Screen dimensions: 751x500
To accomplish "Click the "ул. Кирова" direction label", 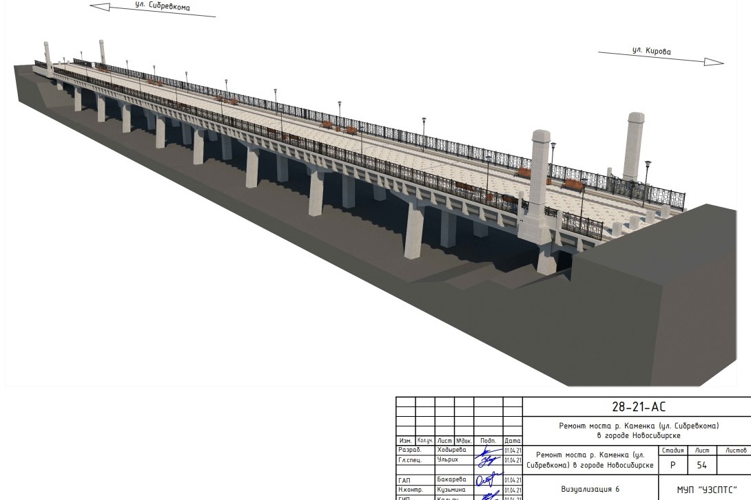I will [x=651, y=51].
